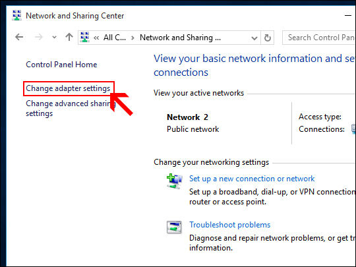The width and height of the screenshot is (356, 267).
Task: Click the network icon in the address bar
Action: (84, 37)
